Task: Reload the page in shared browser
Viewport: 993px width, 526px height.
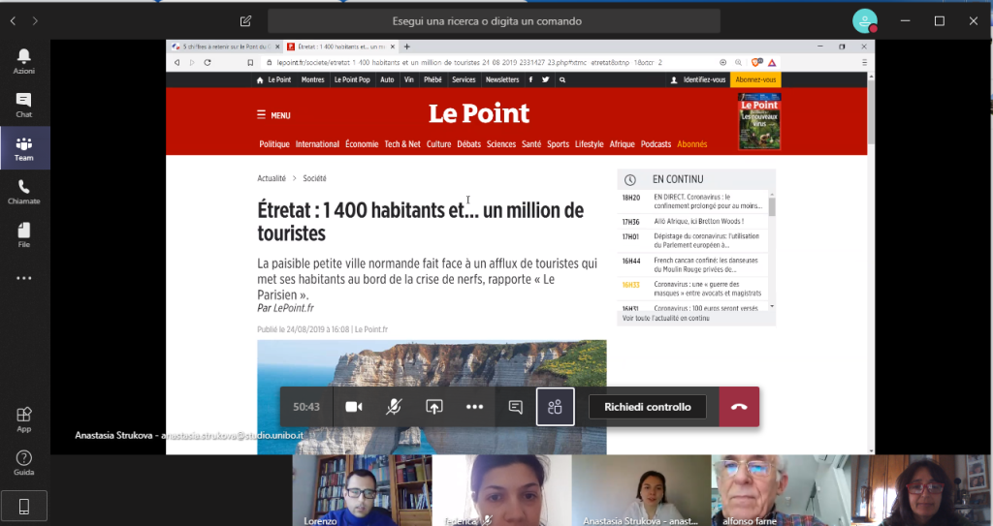Action: coord(208,63)
